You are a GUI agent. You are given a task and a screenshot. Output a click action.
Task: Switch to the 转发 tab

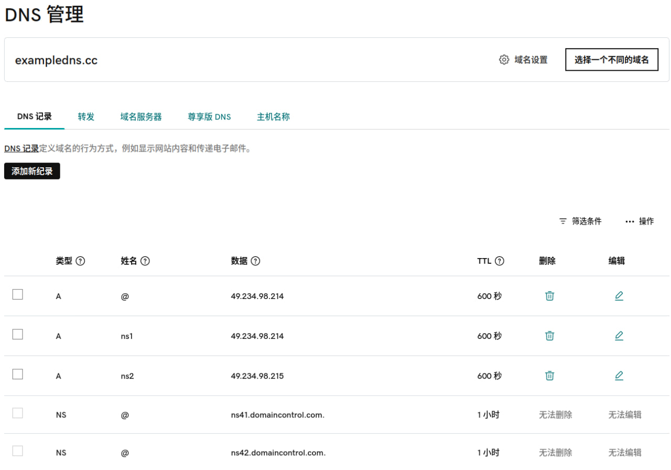point(85,116)
